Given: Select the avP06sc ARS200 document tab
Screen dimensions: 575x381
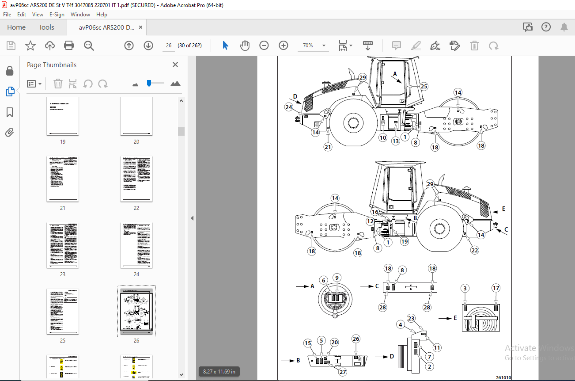Looking at the screenshot, I should [x=106, y=27].
